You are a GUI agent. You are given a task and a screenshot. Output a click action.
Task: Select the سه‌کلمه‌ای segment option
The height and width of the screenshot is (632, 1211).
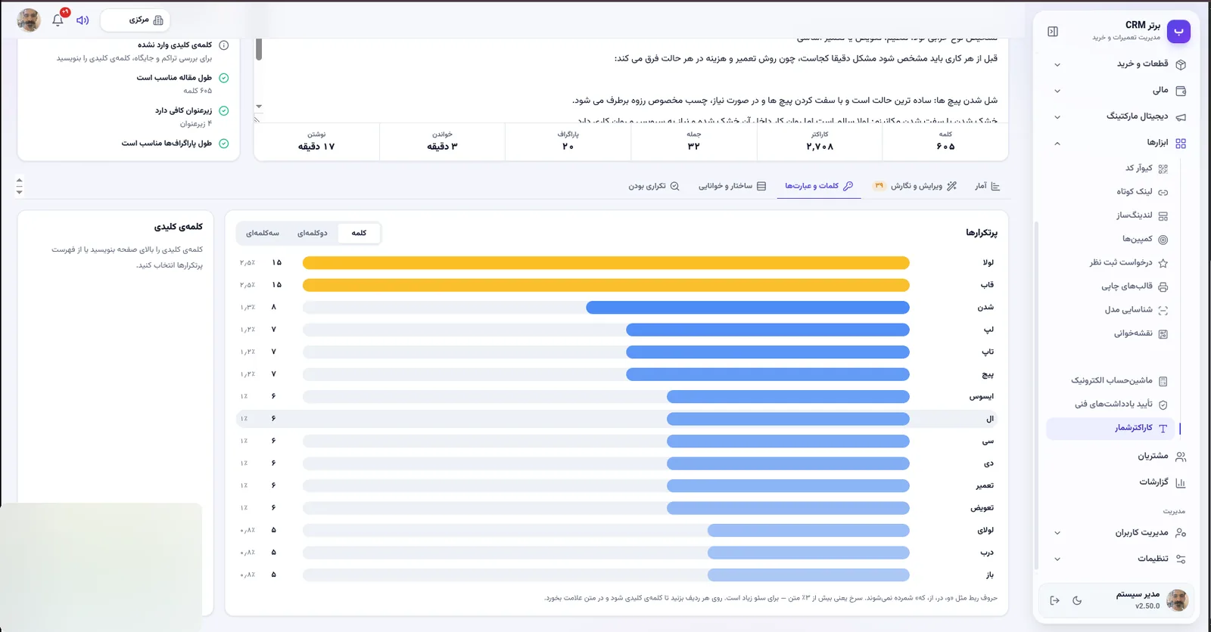[x=263, y=233]
